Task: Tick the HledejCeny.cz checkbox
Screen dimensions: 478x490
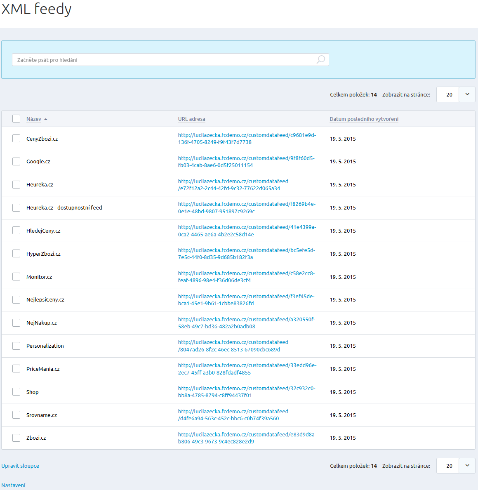Action: click(x=16, y=231)
